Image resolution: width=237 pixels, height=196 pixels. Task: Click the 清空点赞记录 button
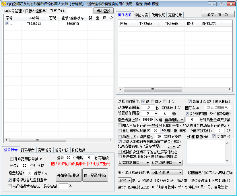point(218,14)
